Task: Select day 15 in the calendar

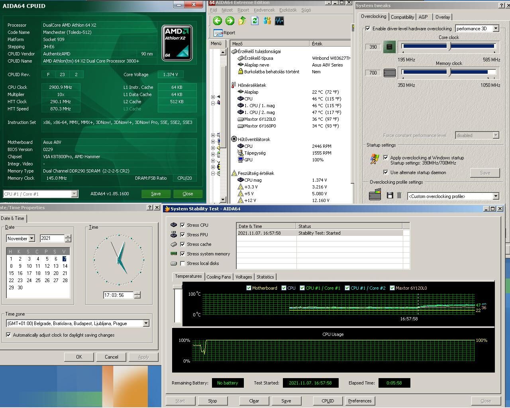Action: [11, 273]
